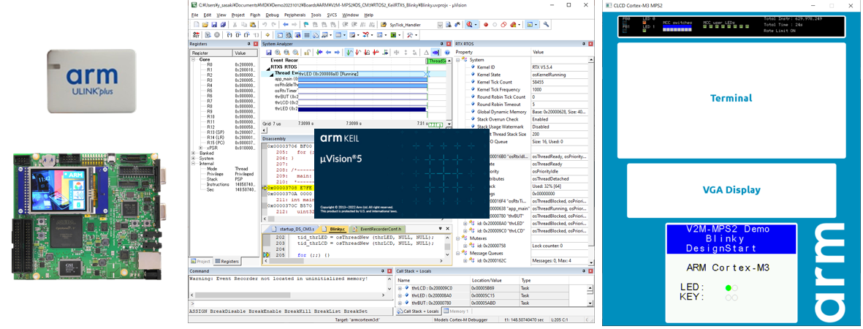Select the Call Stack + Locals tab
The height and width of the screenshot is (329, 863).
click(x=418, y=311)
